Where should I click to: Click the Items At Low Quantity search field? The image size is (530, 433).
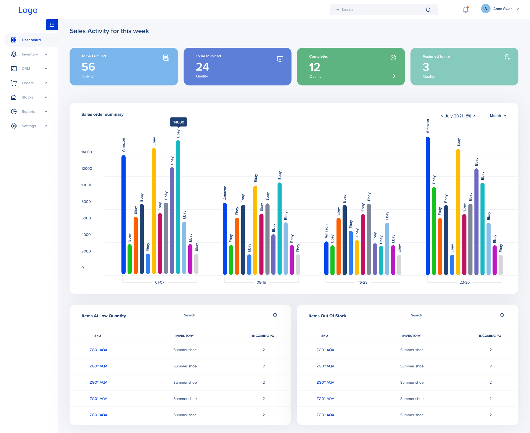coord(231,315)
